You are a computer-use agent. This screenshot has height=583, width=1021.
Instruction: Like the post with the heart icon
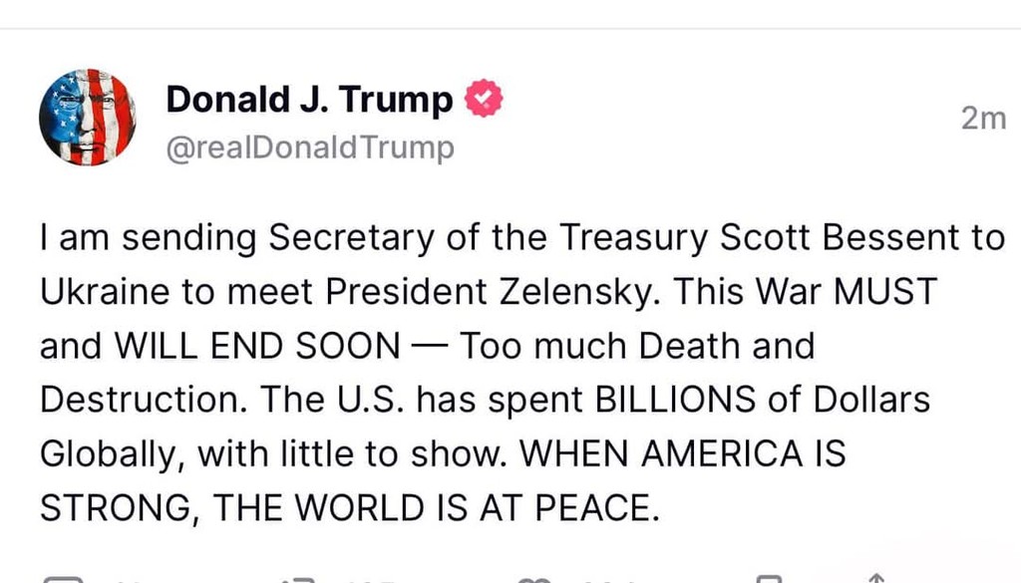pyautogui.click(x=535, y=578)
